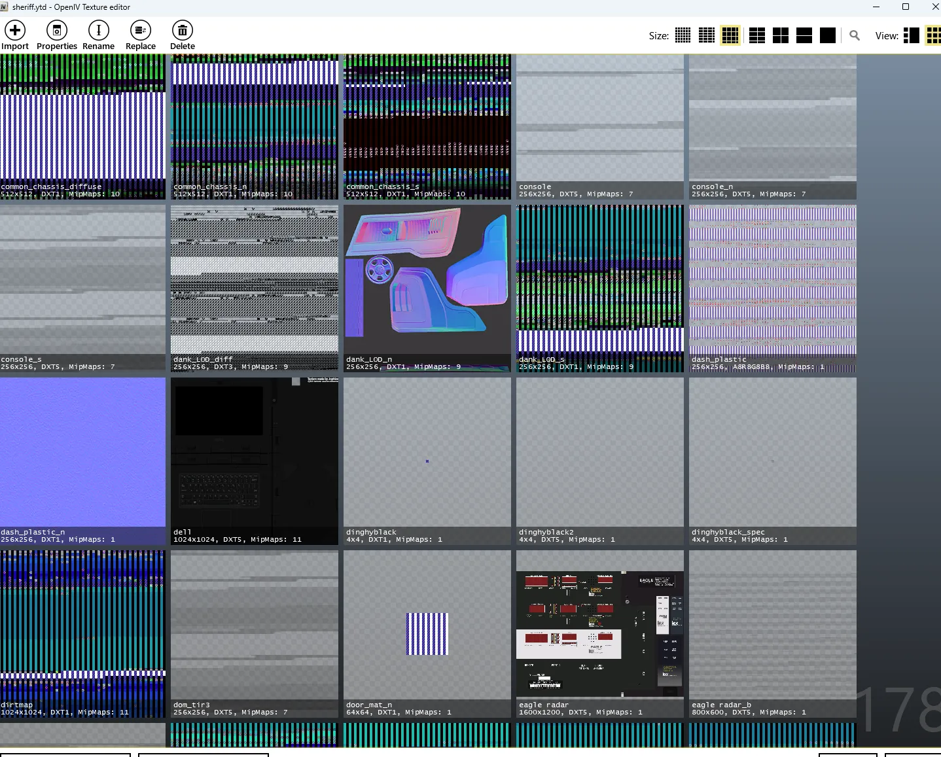Select the smallest thumbnail size grid
941x757 pixels.
[x=683, y=35]
